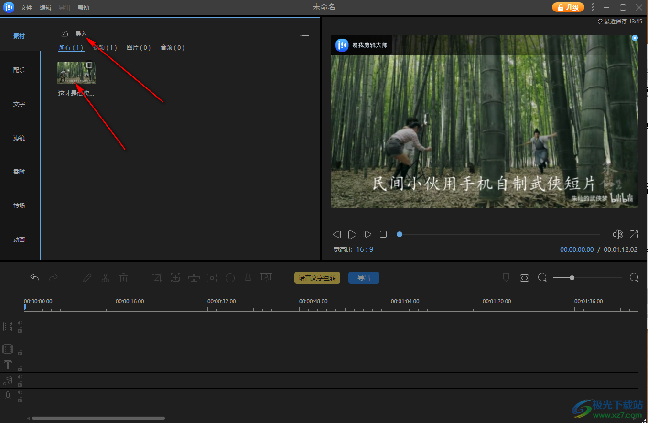
Task: Click the overlay track film icon
Action: (8, 349)
